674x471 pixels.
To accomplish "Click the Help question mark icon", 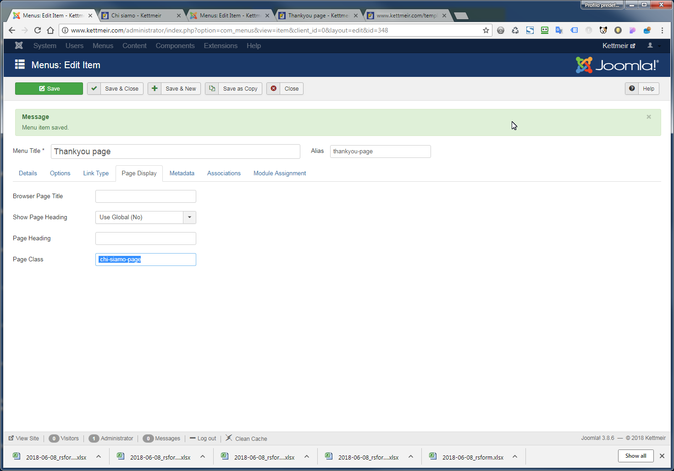I will [632, 88].
